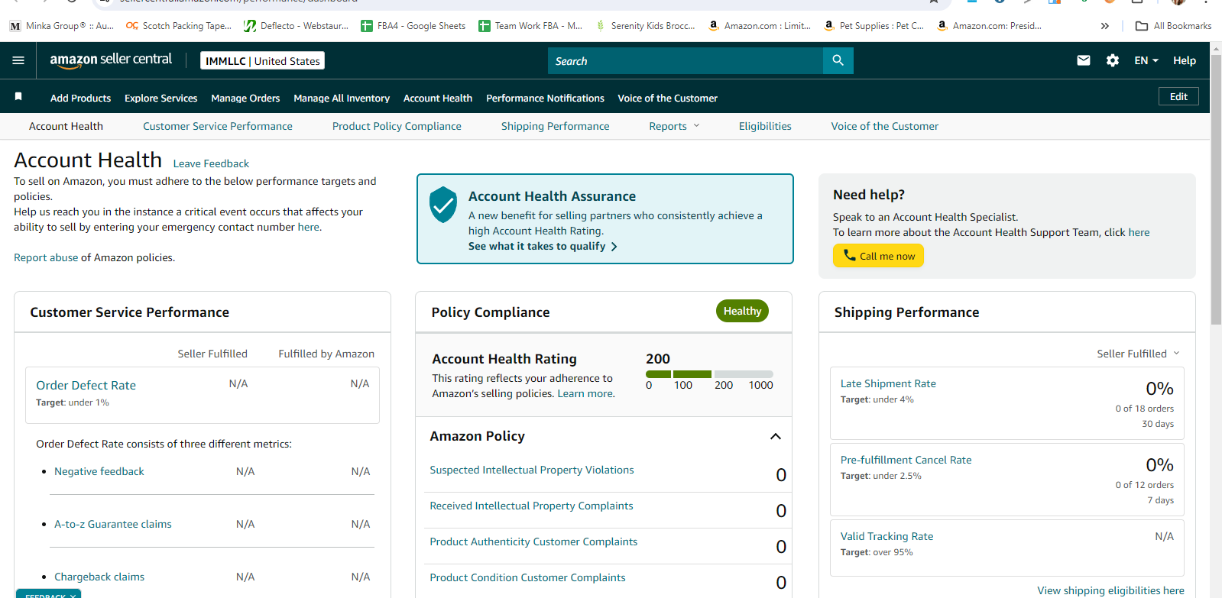1222x598 pixels.
Task: Click the Account Health Assurance shield icon
Action: 443,204
